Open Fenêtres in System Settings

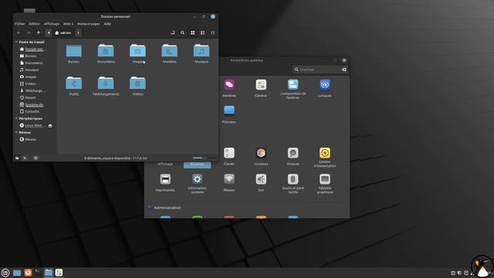point(229,88)
